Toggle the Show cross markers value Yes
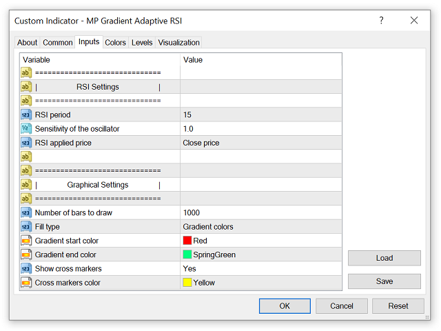This screenshot has height=331, width=441. click(260, 268)
